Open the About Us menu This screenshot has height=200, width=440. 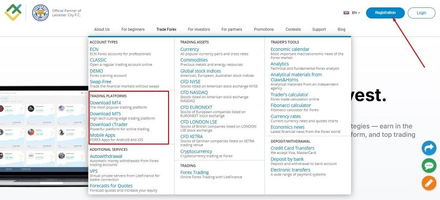[x=102, y=29]
